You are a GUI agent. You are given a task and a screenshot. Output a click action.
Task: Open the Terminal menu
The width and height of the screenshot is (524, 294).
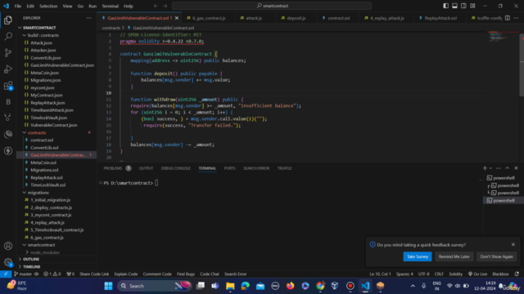110,6
